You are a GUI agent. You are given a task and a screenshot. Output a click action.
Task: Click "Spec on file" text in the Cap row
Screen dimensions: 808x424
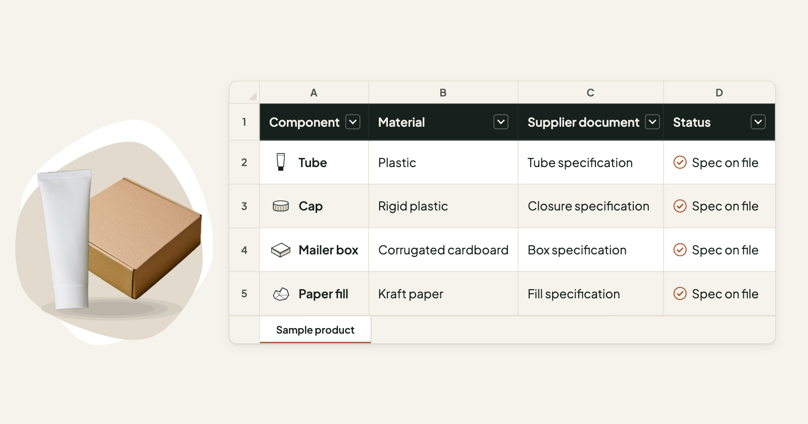click(725, 206)
